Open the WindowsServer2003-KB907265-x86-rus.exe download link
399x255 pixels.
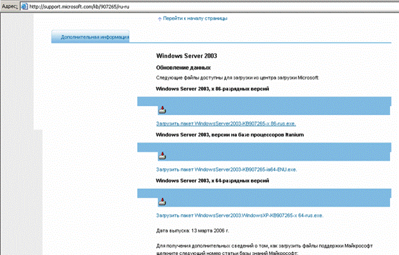pos(226,123)
